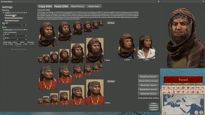The image size is (205, 115).
Task: Click Reload Hat Textures
Action: (148, 94)
